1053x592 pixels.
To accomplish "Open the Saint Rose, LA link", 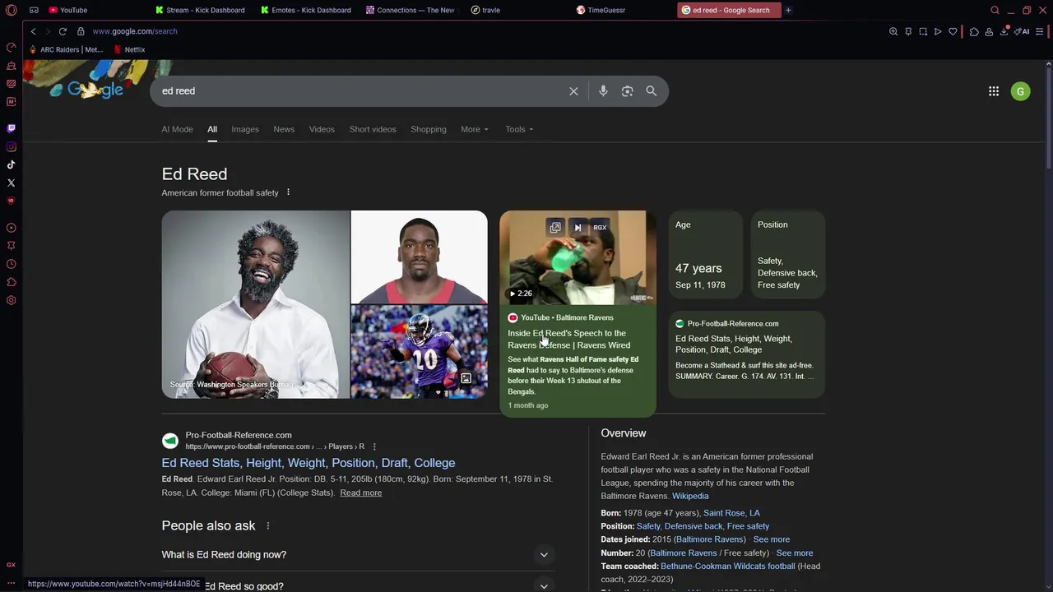I will coord(731,513).
